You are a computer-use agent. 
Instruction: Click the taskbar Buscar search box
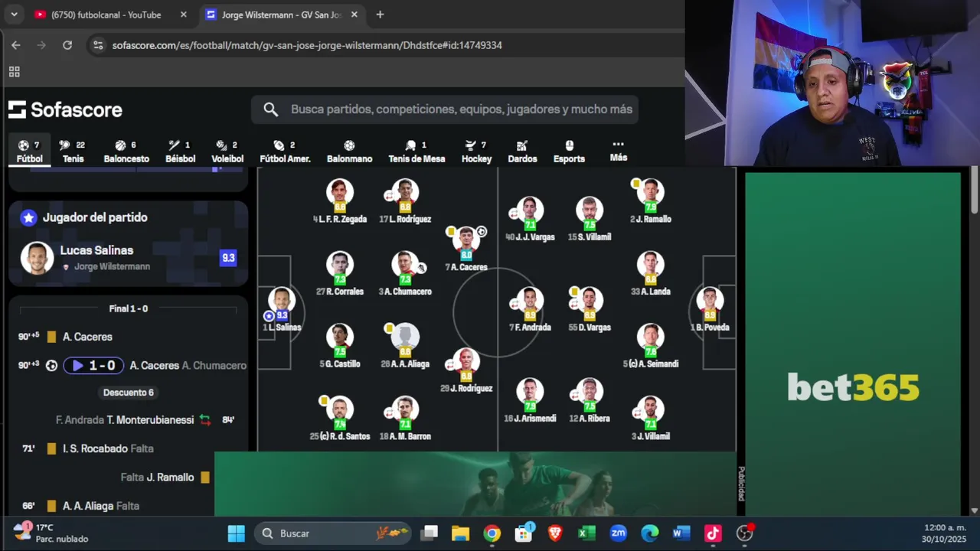334,533
